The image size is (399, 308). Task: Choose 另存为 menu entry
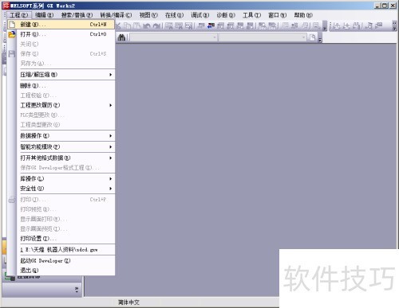61,64
